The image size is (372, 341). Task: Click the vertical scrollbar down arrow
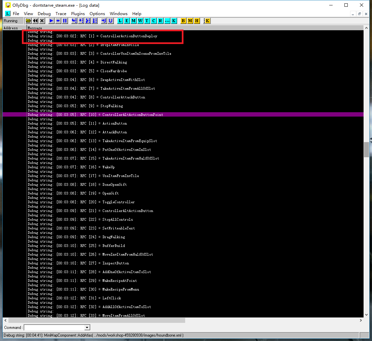point(366,315)
